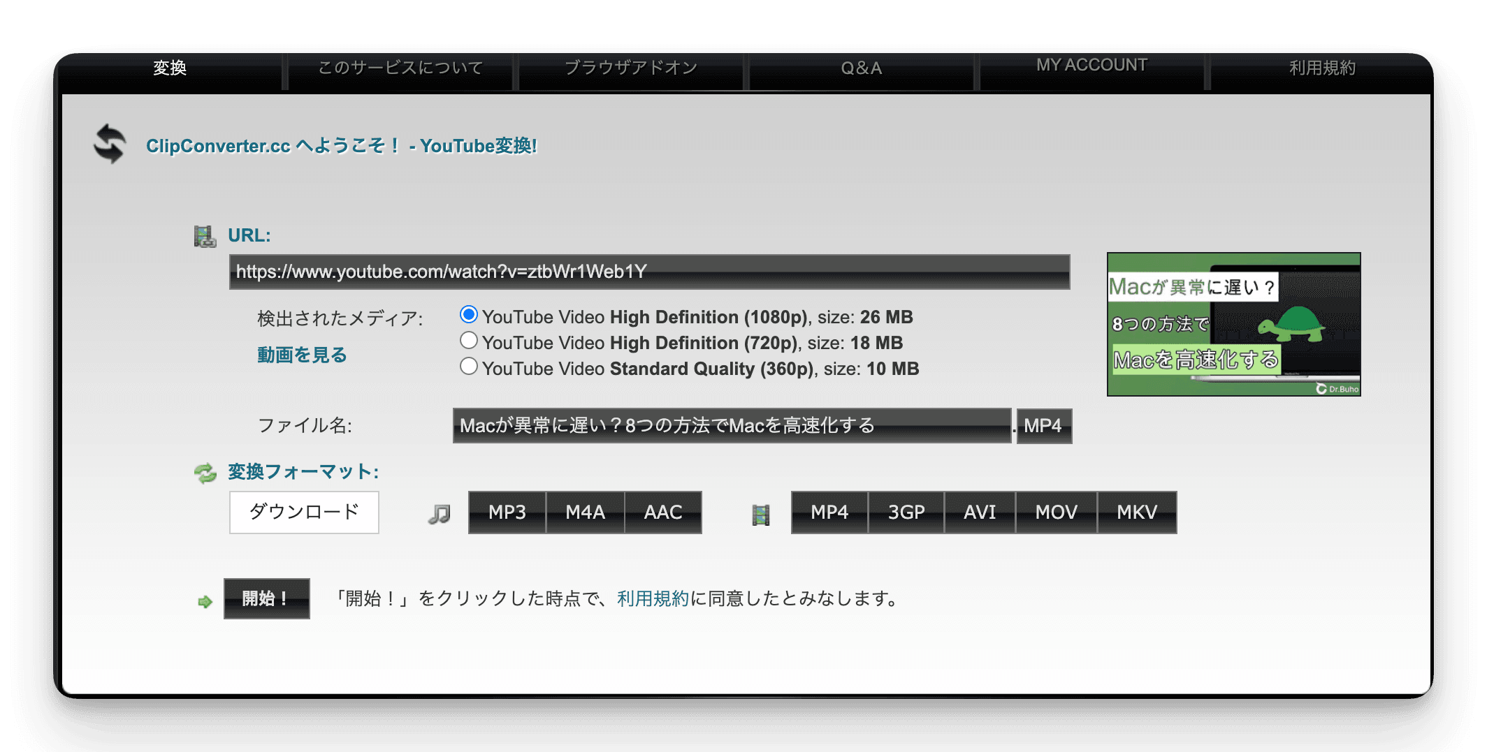Image resolution: width=1487 pixels, height=752 pixels.
Task: Click the 検出されたメディア label
Action: pyautogui.click(x=340, y=318)
